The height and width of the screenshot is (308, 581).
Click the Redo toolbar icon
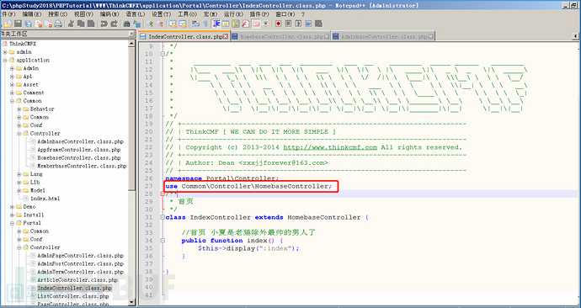tap(115, 24)
